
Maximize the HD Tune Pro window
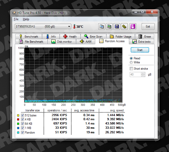click(143, 12)
